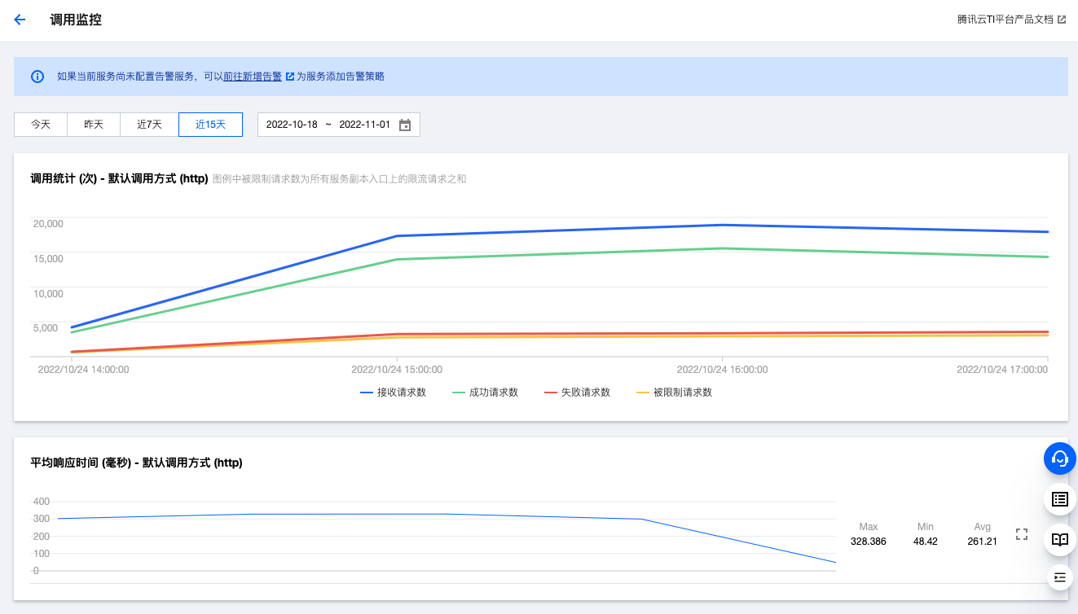Switch to 近7天 time range
Image resolution: width=1078 pixels, height=614 pixels.
point(149,125)
